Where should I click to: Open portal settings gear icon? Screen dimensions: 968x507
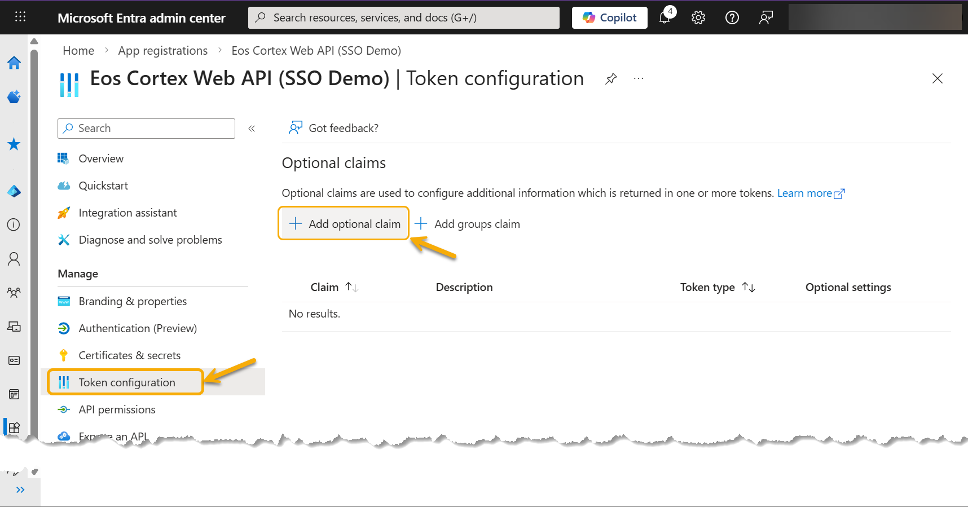698,17
